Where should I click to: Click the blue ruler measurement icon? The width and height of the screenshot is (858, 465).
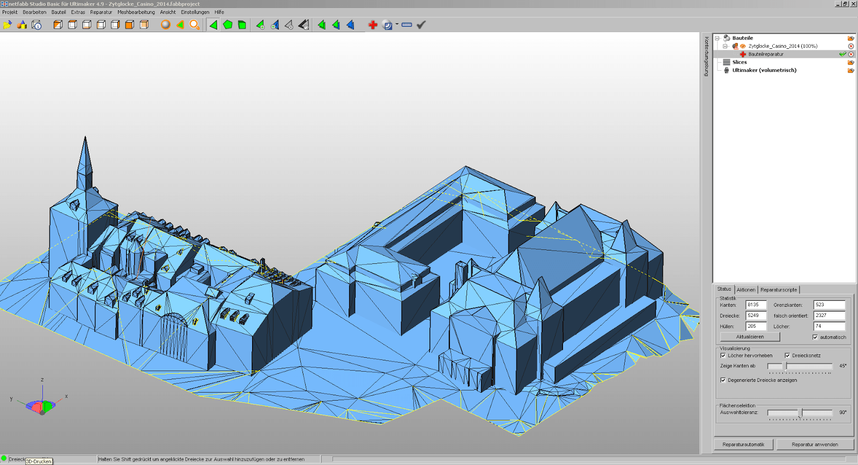[407, 25]
